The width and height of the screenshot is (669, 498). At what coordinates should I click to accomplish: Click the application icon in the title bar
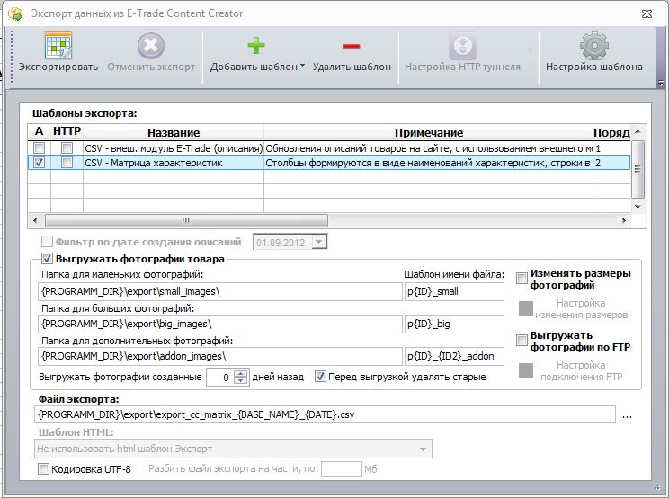point(16,13)
